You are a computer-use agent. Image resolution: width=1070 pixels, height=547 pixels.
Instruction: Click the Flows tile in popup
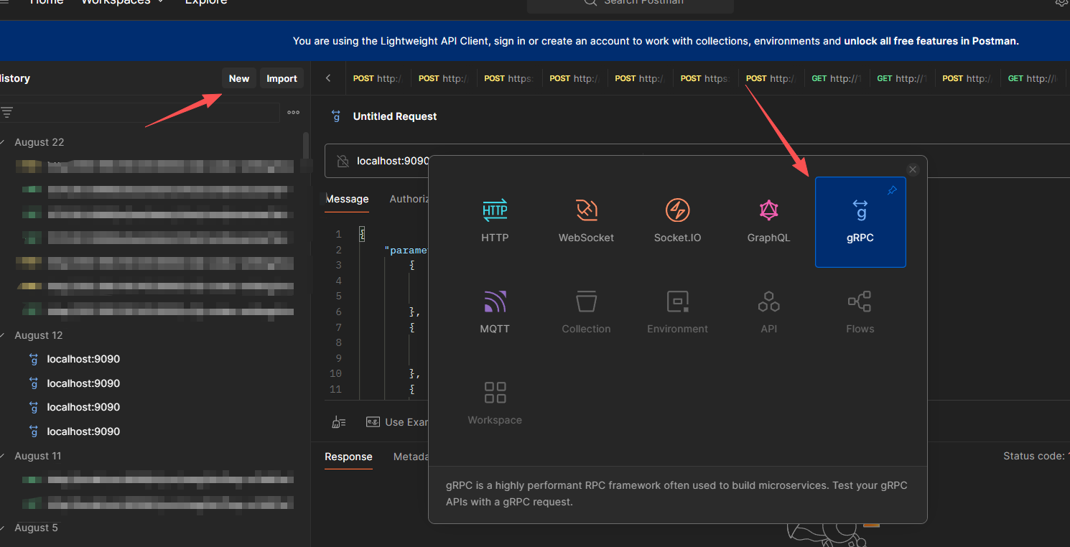(x=860, y=313)
